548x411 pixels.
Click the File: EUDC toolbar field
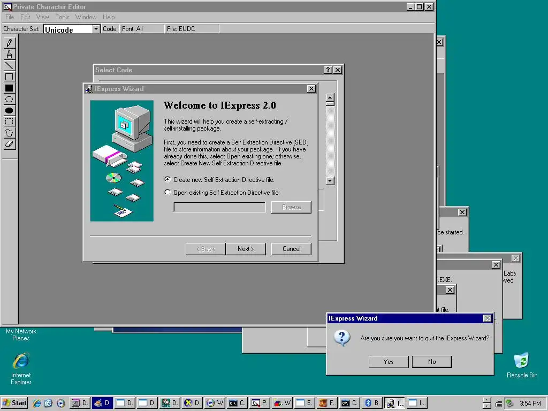tap(192, 29)
